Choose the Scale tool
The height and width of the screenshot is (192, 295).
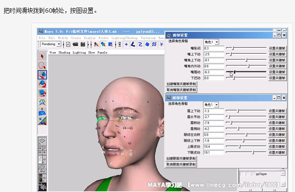[x=42, y=93]
